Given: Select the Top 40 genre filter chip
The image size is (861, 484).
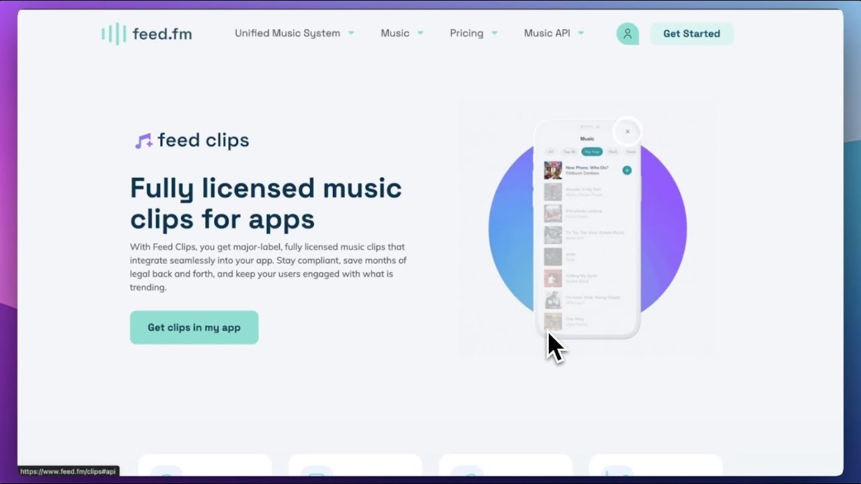Looking at the screenshot, I should click(569, 152).
